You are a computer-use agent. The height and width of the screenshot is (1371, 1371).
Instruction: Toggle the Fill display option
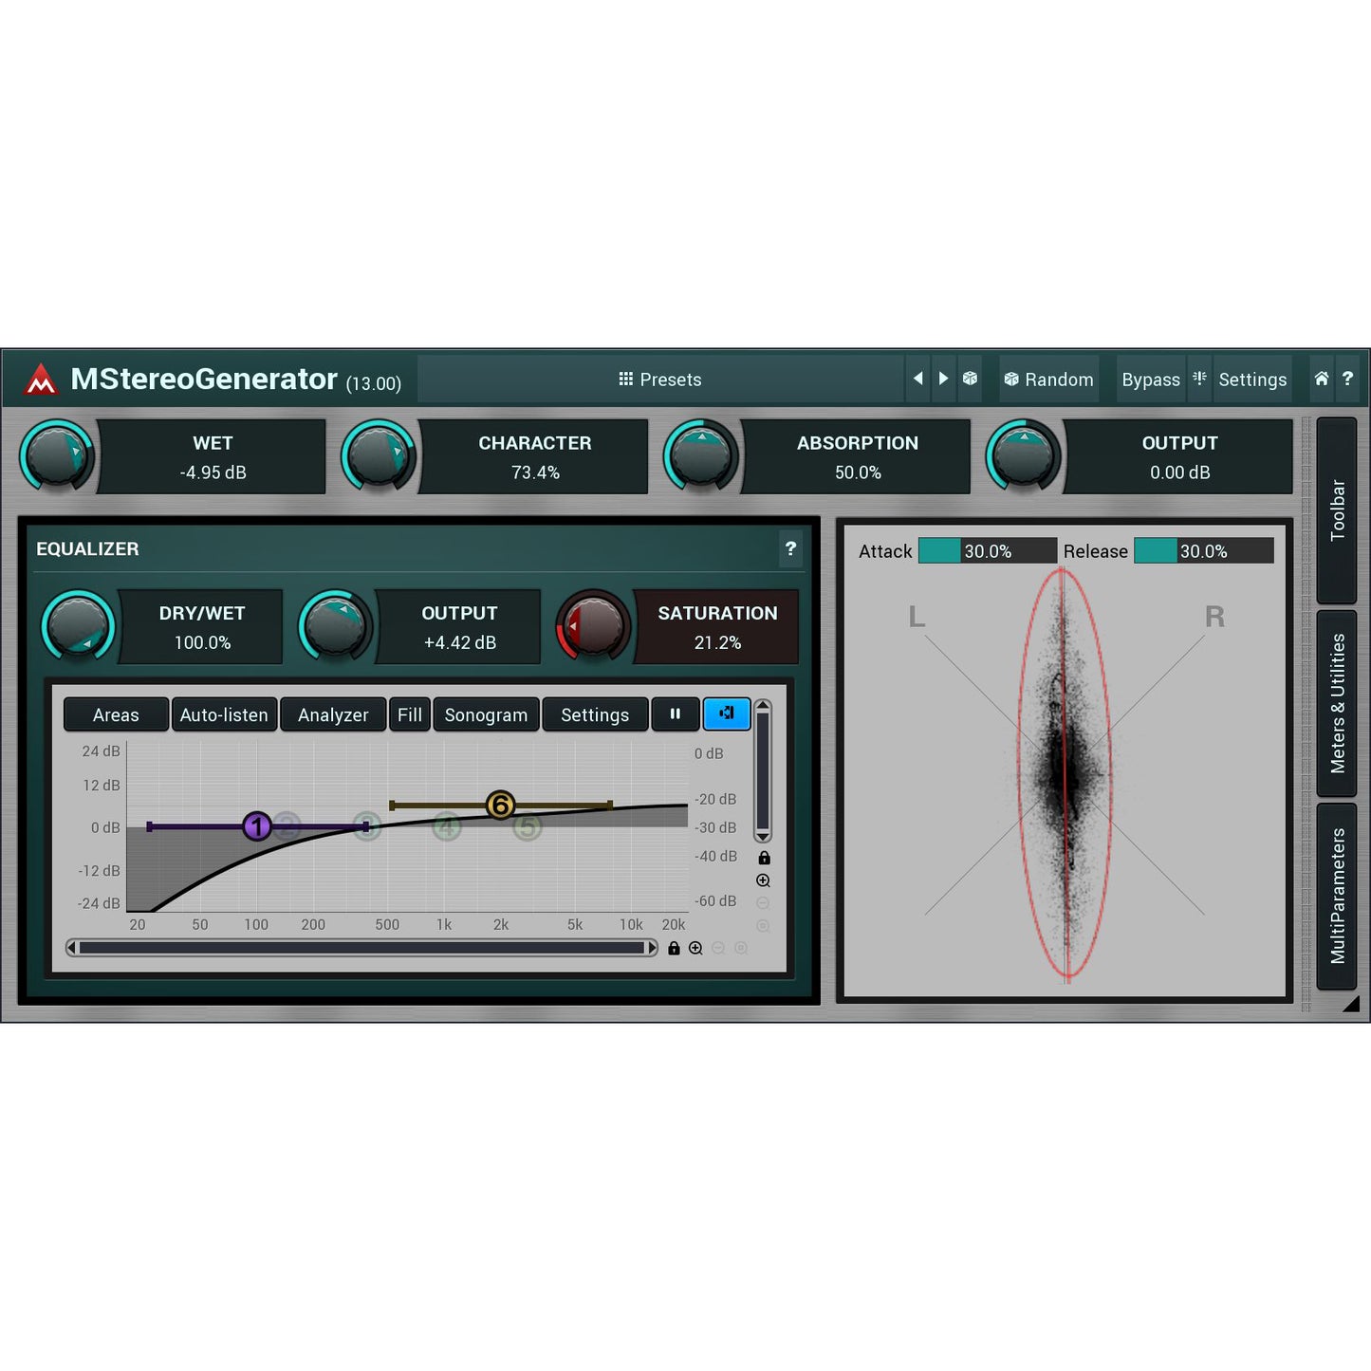[x=409, y=714]
